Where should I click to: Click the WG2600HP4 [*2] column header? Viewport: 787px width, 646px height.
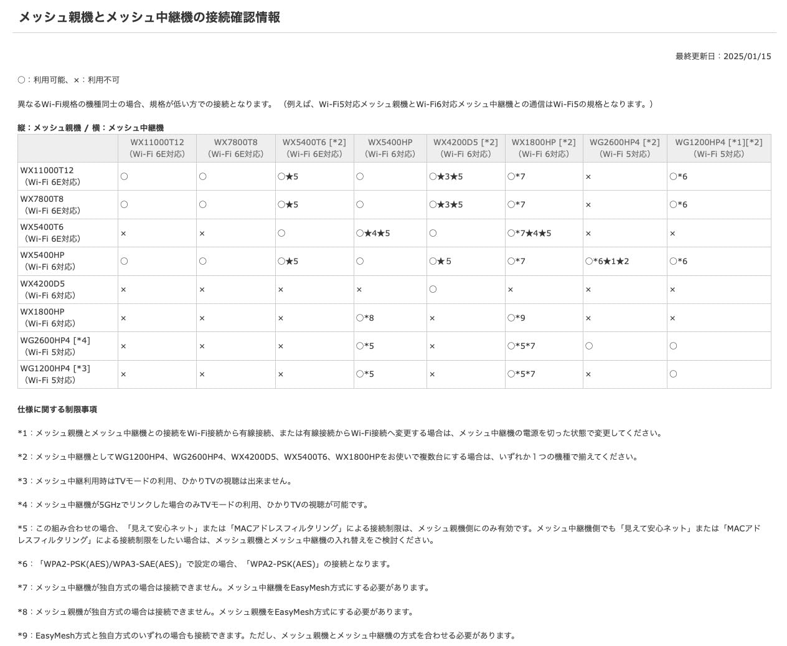click(x=623, y=148)
